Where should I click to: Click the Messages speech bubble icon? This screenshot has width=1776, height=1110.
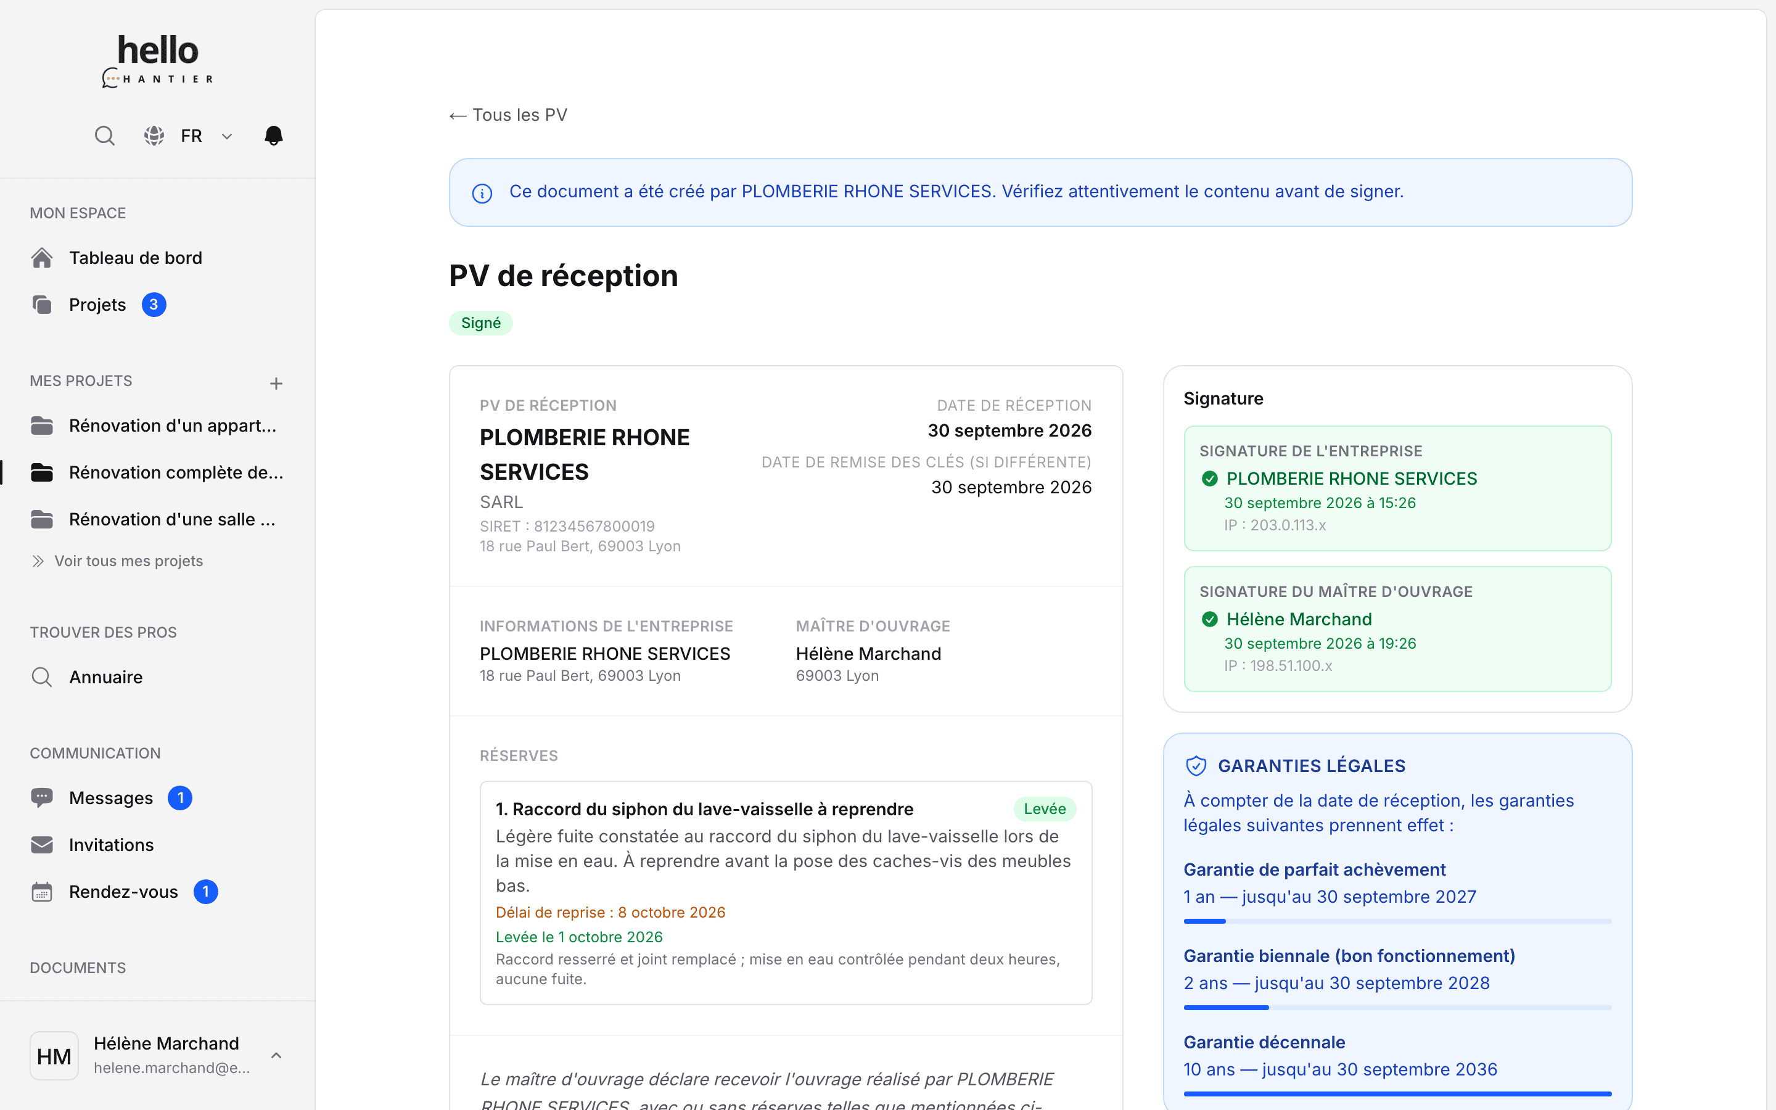pyautogui.click(x=42, y=798)
